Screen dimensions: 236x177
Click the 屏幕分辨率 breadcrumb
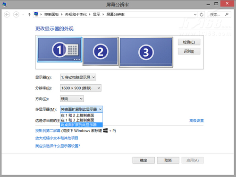(116, 15)
